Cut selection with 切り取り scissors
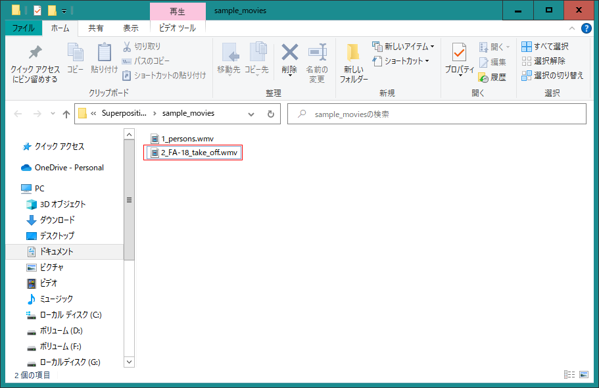The height and width of the screenshot is (388, 599). [x=142, y=46]
